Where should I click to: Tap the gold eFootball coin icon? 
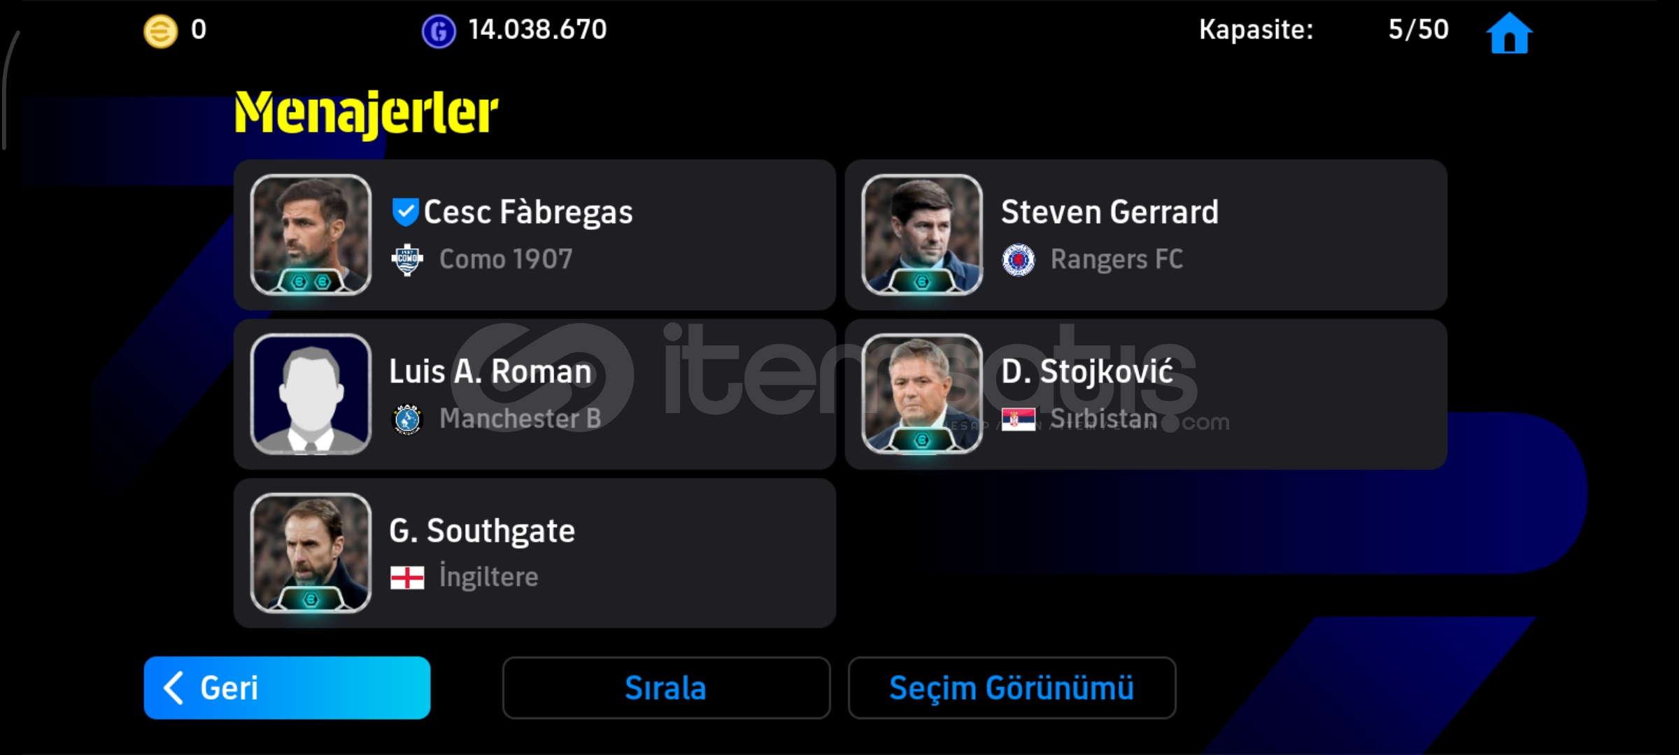click(x=160, y=31)
